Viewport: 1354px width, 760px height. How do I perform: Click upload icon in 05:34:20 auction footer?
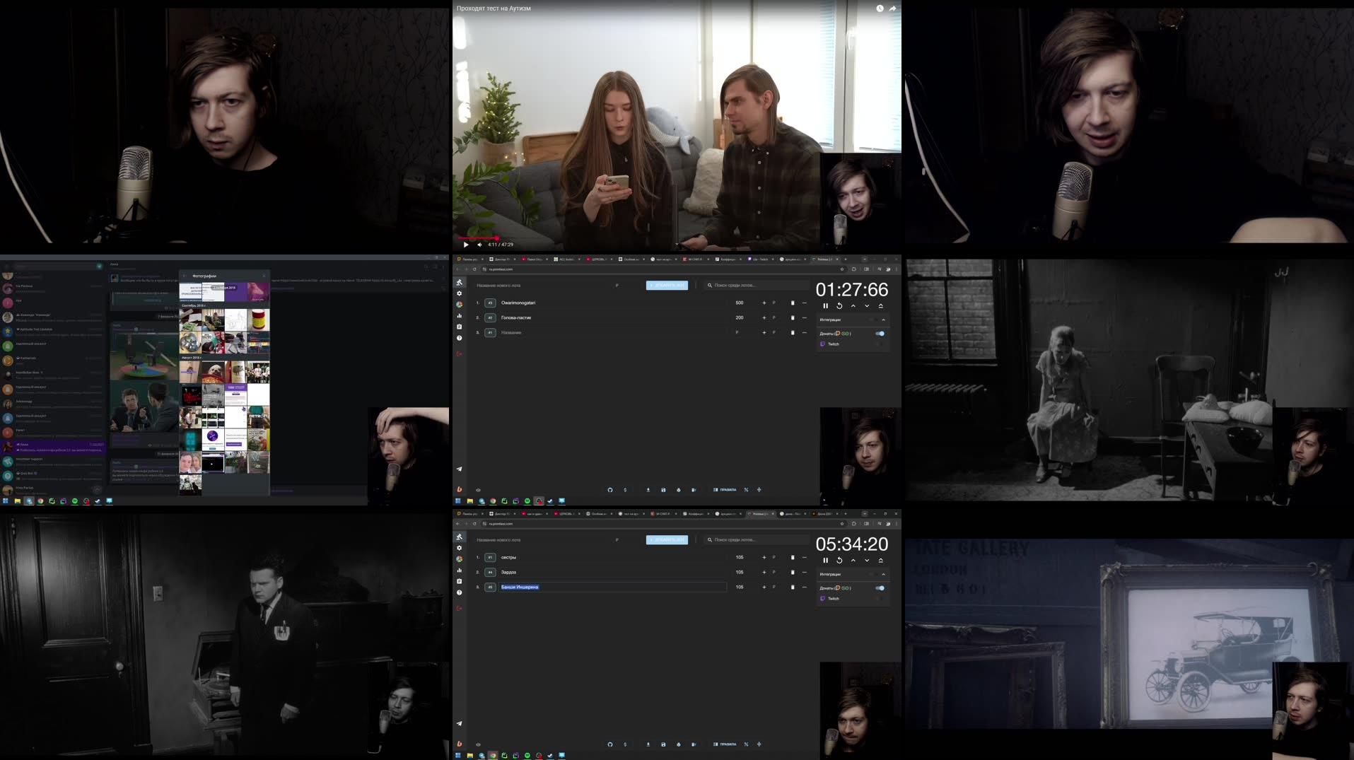click(x=648, y=744)
